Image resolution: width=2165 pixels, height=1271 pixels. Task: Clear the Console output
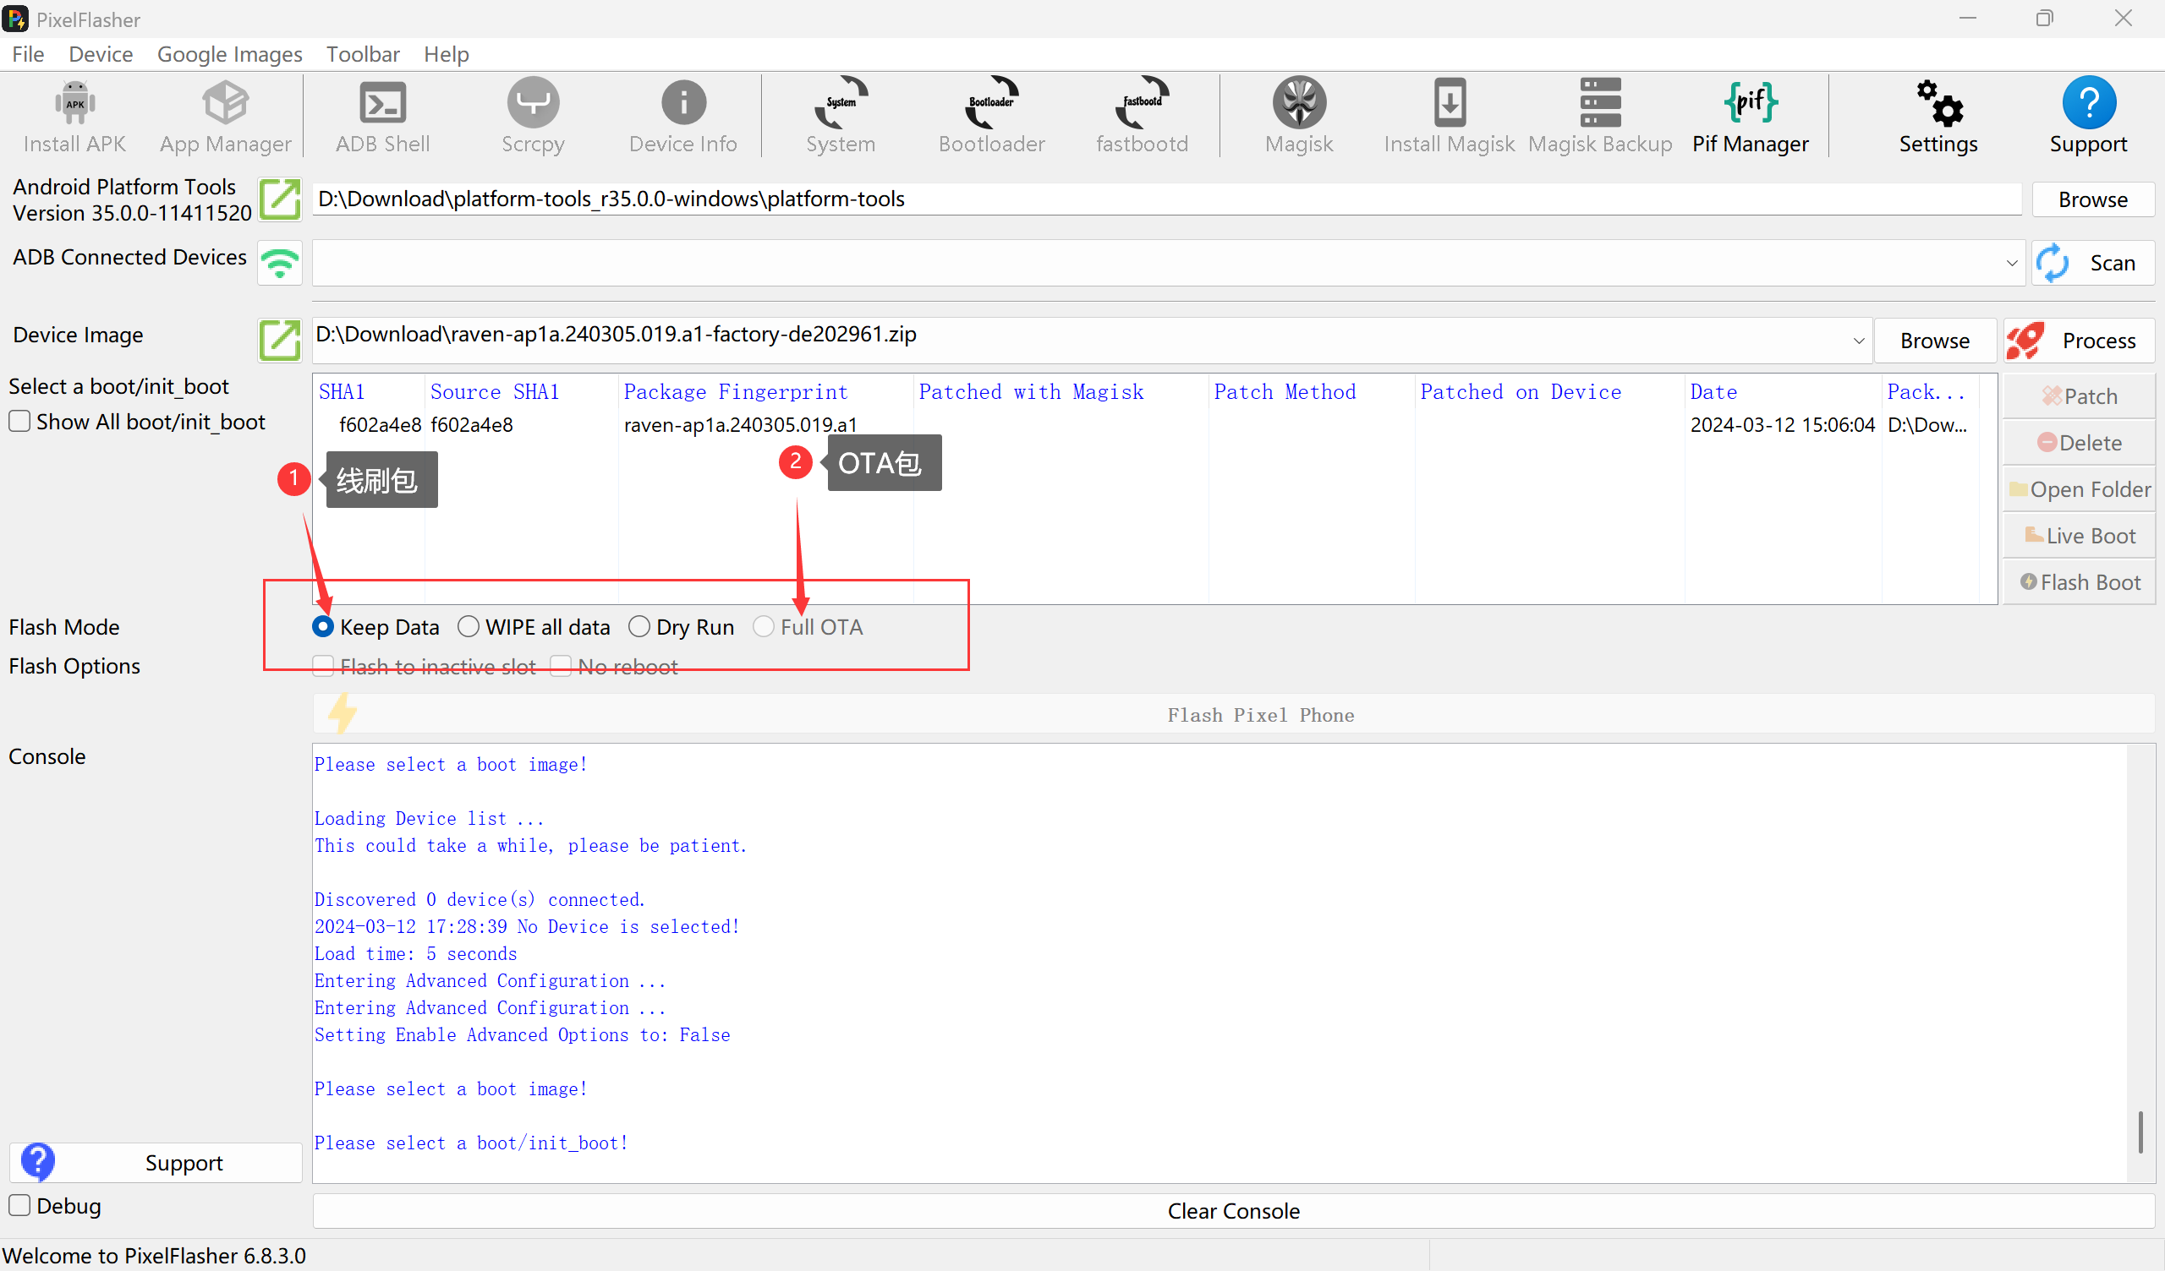[1234, 1211]
